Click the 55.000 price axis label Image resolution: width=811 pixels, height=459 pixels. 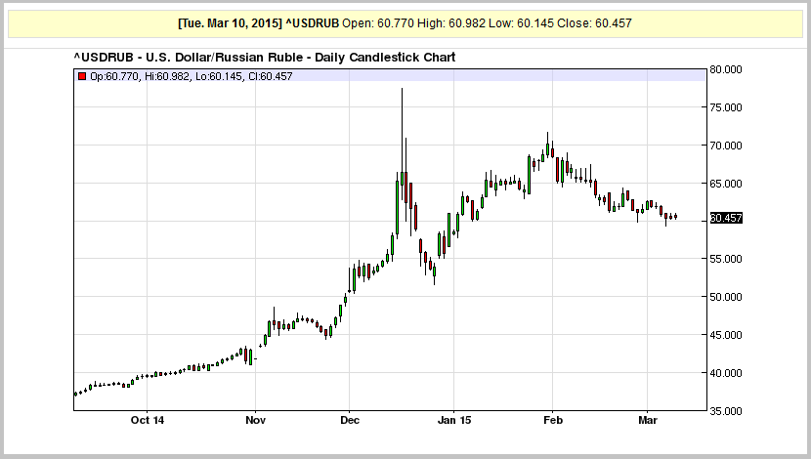(726, 259)
